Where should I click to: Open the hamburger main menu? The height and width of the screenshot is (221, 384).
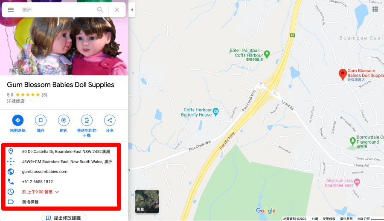pos(11,10)
